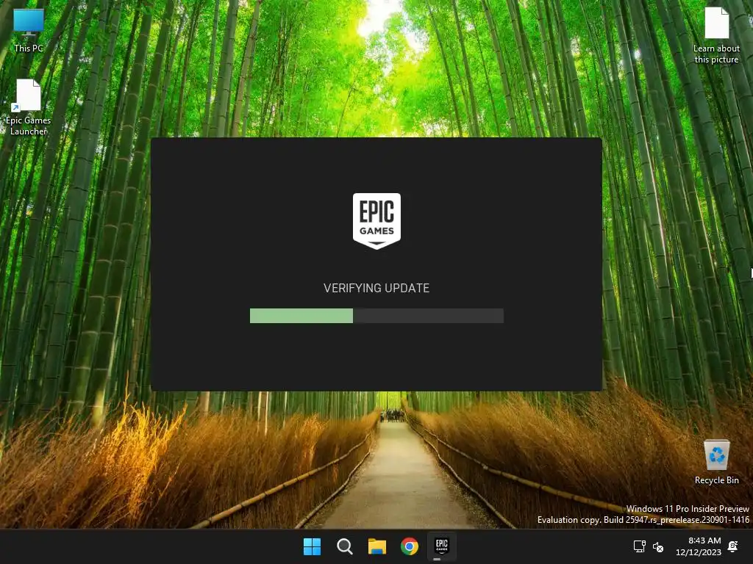This screenshot has width=753, height=564.
Task: Select the Recycle Bin desktop icon
Action: click(716, 462)
